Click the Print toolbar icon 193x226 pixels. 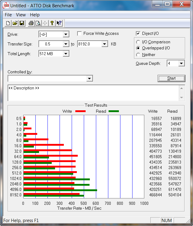coord(31,23)
